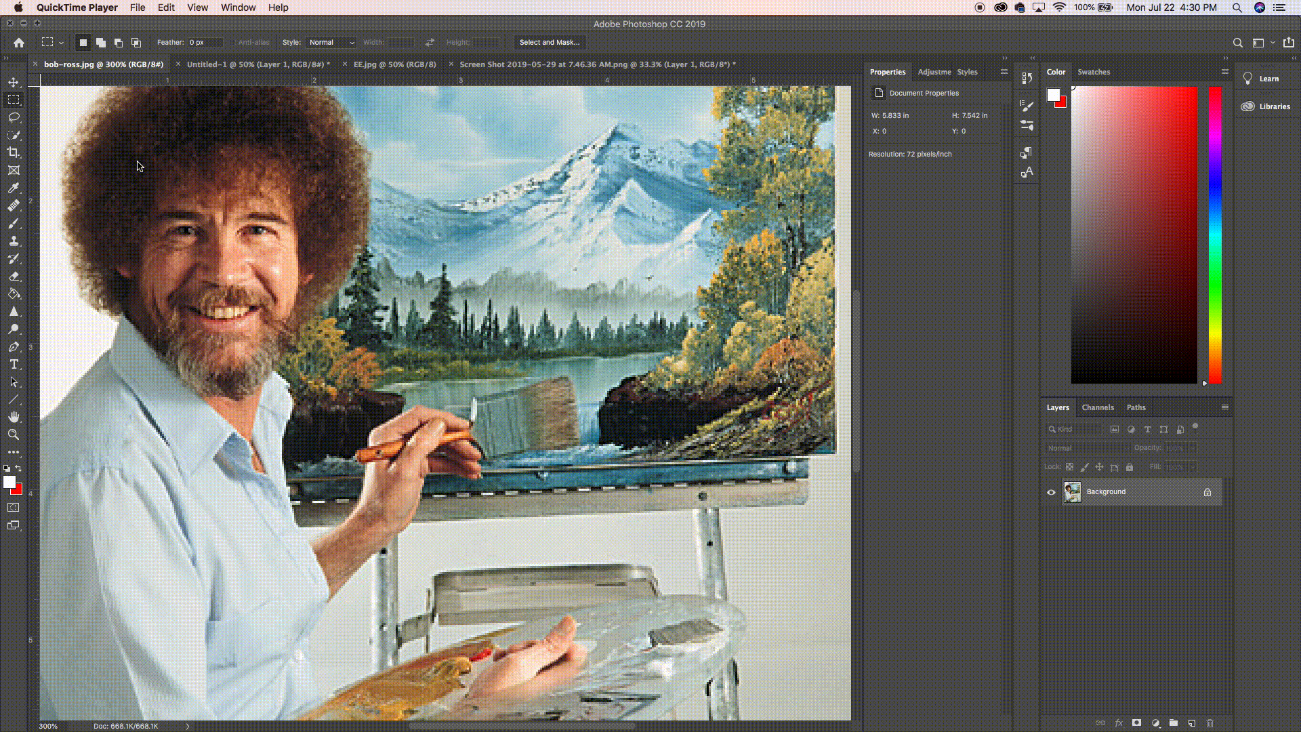Select the Crop tool

pos(14,152)
